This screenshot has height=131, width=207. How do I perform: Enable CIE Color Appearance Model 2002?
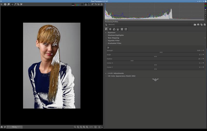106,76
